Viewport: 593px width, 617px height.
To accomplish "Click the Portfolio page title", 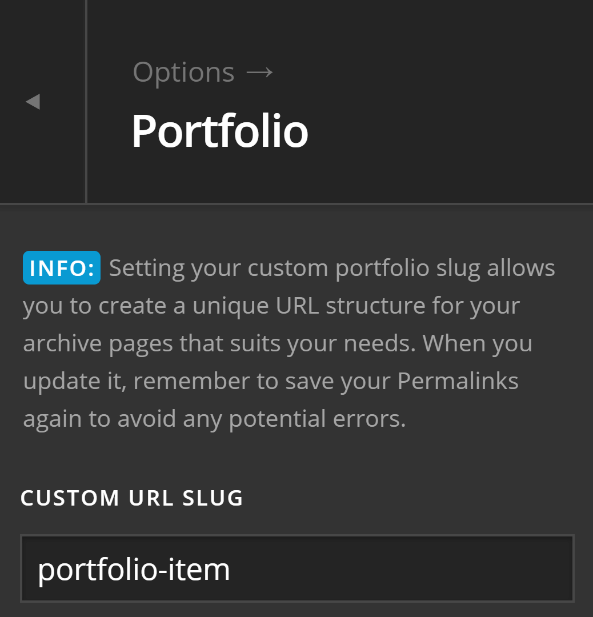I will tap(221, 130).
